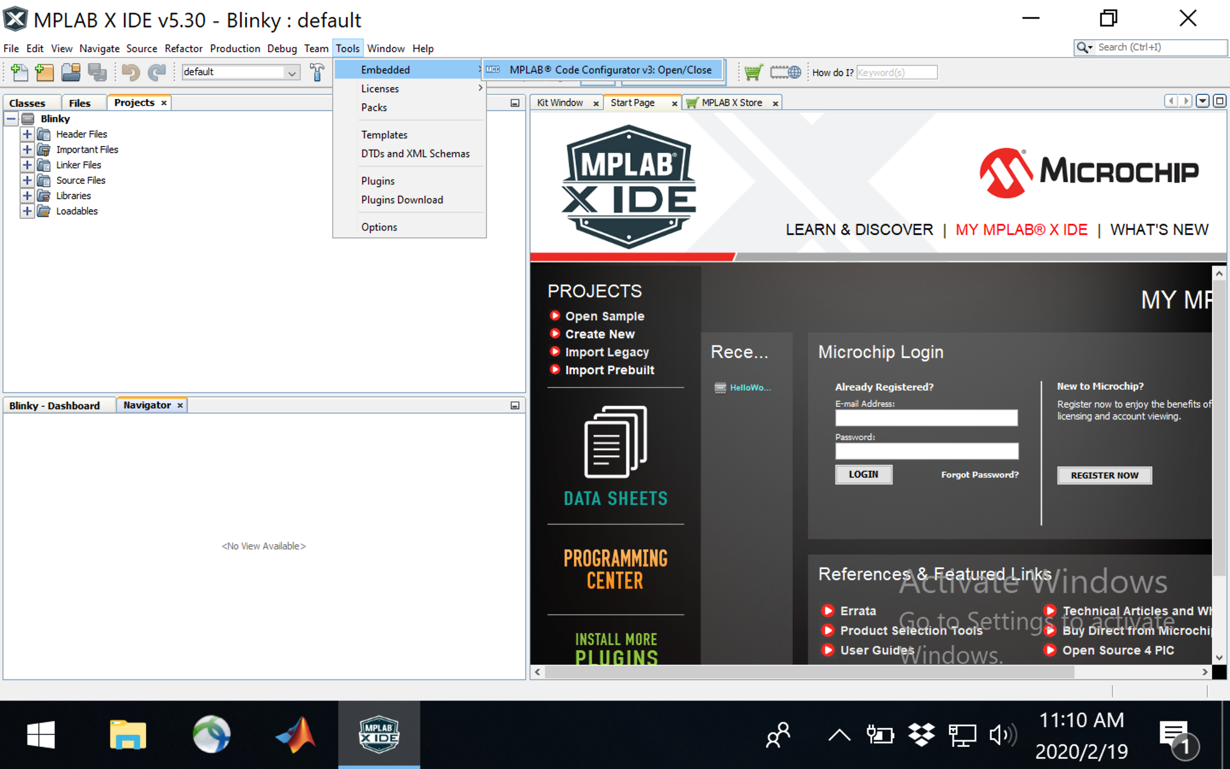Screen dimensions: 1230x769
Task: Open the Kit Window tab
Action: (x=560, y=103)
